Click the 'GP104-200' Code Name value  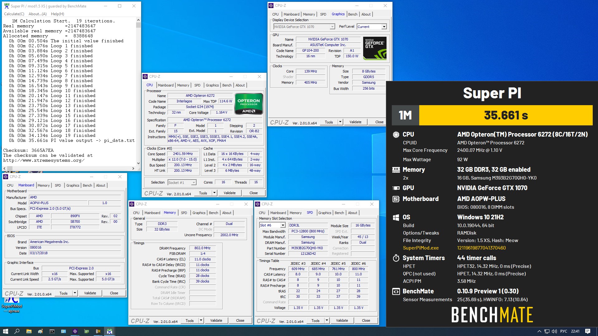tap(310, 50)
